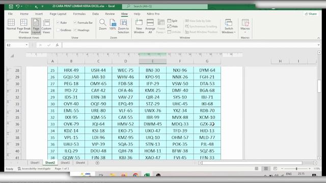The height and width of the screenshot is (183, 326).
Task: Click vertical scrollbar up arrow
Action: click(319, 53)
